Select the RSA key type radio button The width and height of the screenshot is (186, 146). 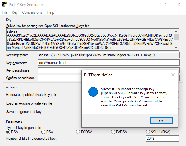click(x=8, y=132)
